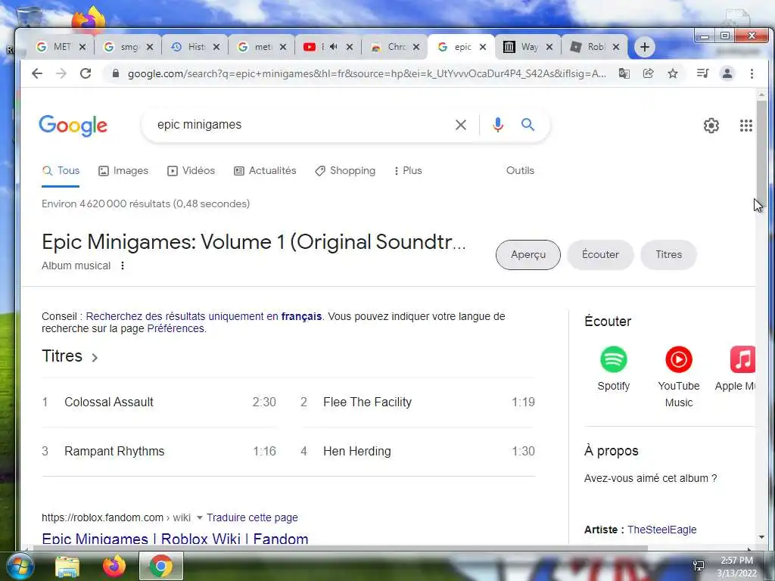The image size is (775, 581).
Task: Switch to the Historique browser tab
Action: click(195, 47)
